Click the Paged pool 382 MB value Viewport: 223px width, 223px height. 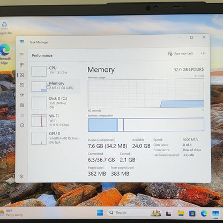point(97,174)
